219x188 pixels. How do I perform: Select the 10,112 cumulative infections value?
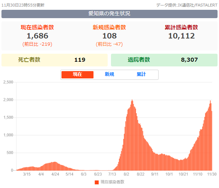point(182,36)
